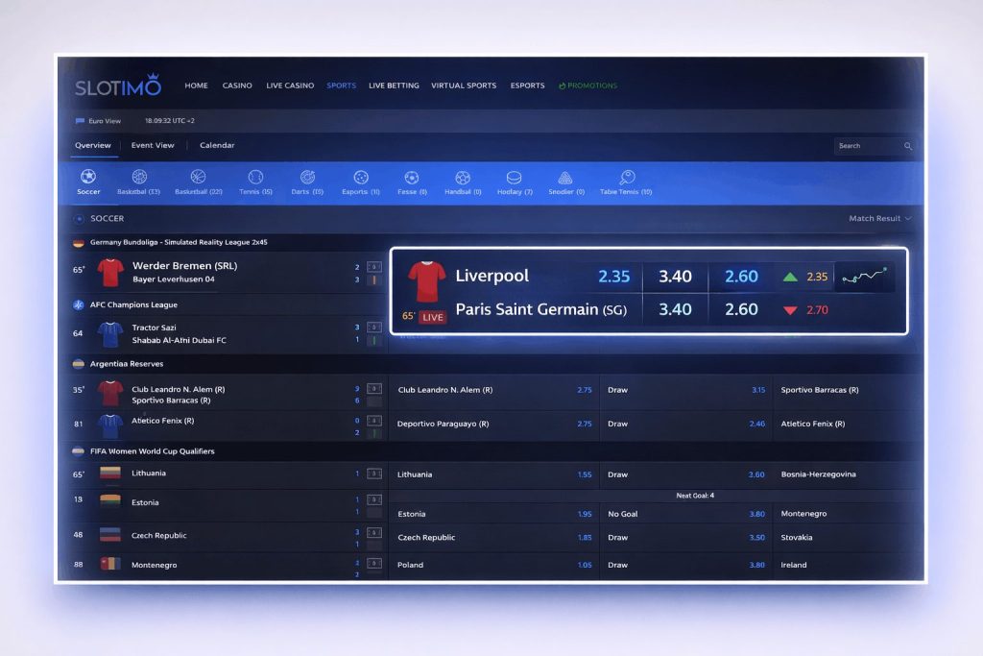Select the 3.40 draw odds in Liverpool row
Screen dimensions: 983x656
[x=675, y=277]
